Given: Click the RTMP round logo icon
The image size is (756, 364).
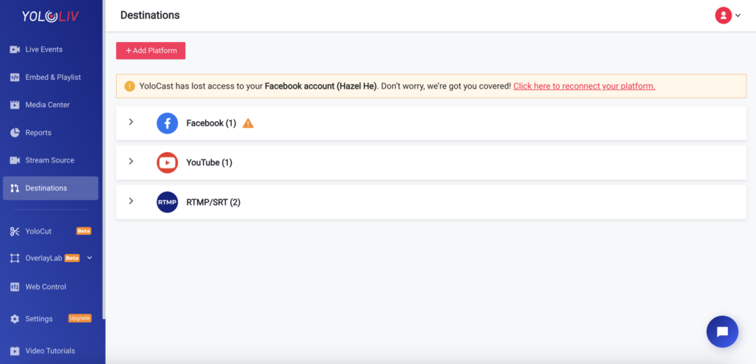Looking at the screenshot, I should [168, 202].
